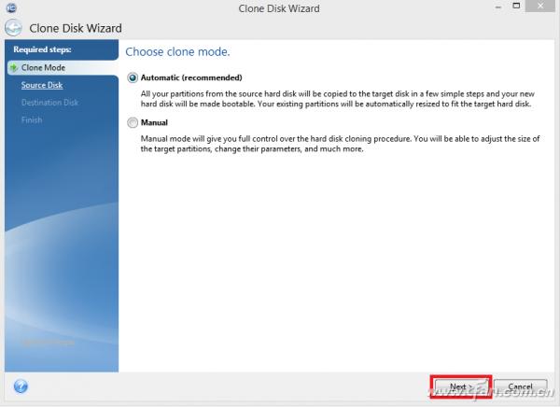The height and width of the screenshot is (407, 560).
Task: Click the Cancel button
Action: click(520, 386)
